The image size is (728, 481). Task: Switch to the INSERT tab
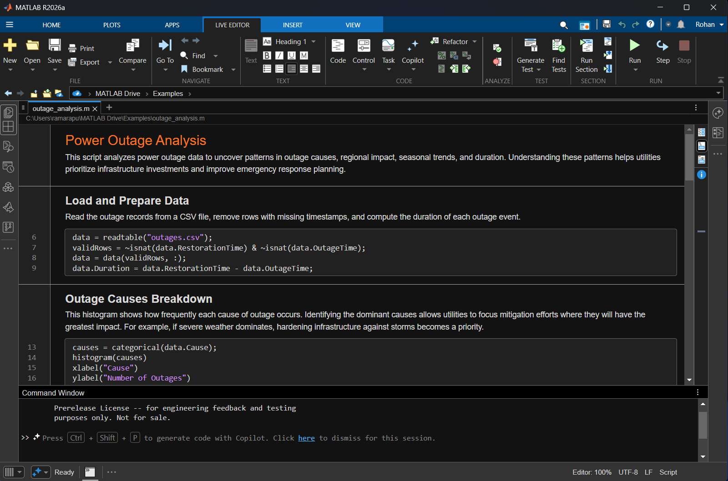293,25
